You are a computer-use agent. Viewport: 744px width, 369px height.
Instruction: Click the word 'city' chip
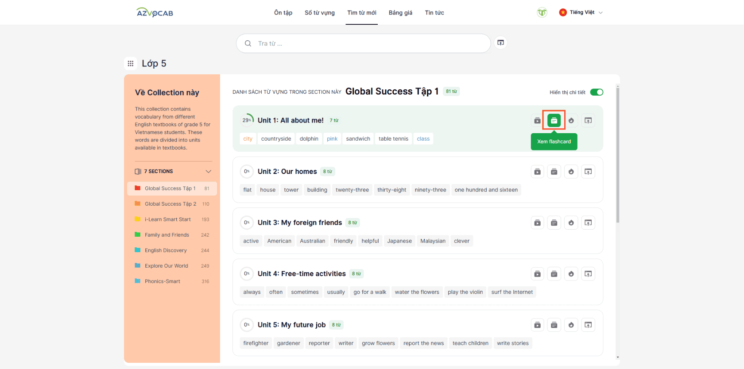click(248, 139)
